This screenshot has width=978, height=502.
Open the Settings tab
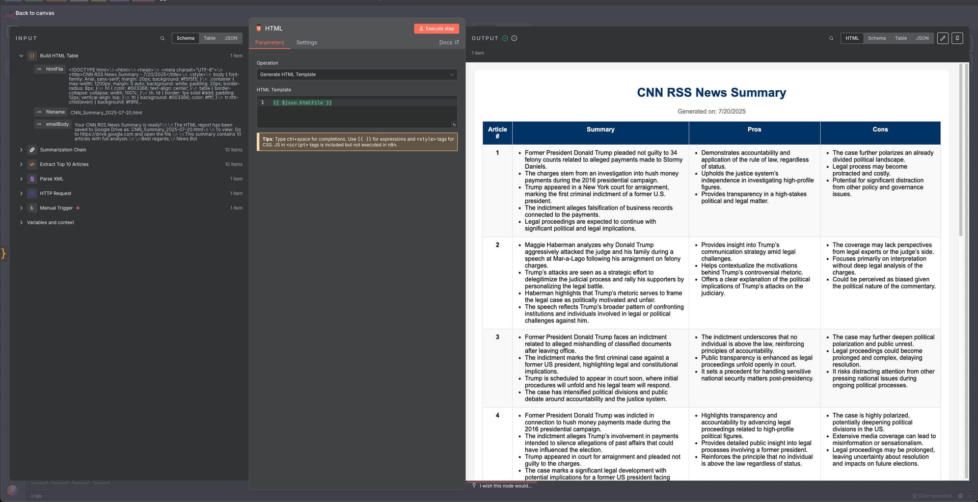point(306,43)
